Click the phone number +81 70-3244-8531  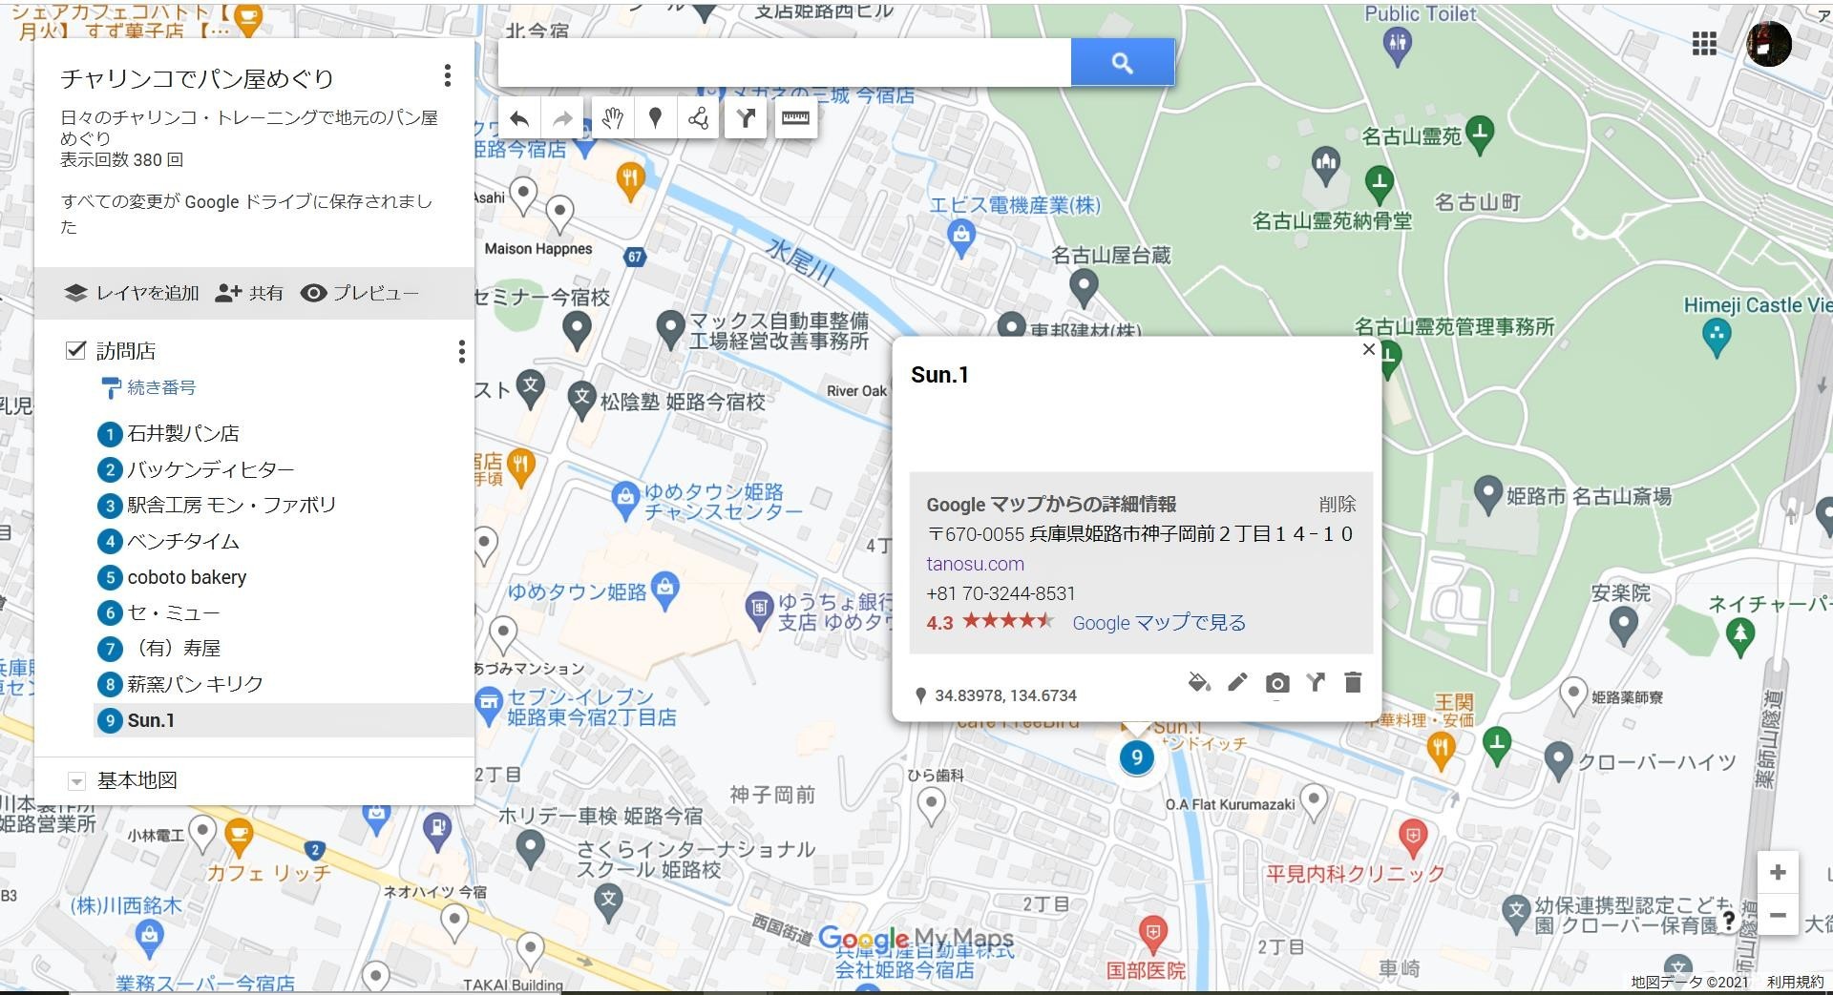(x=1001, y=593)
